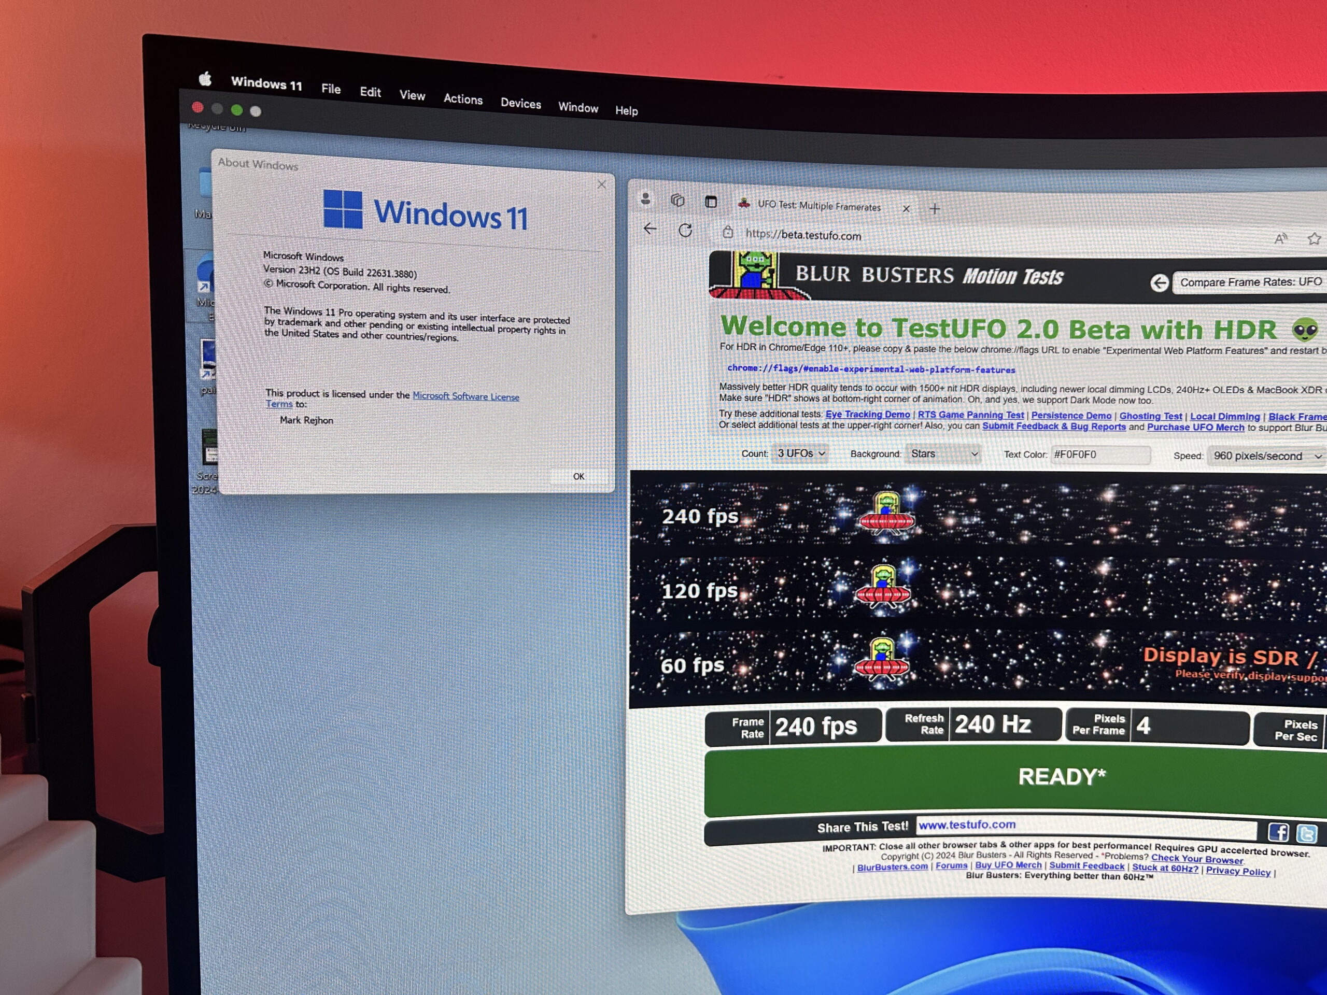The image size is (1327, 995).
Task: Click the vertical tabs toggle icon
Action: 711,202
